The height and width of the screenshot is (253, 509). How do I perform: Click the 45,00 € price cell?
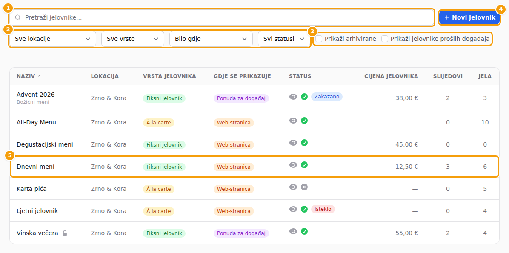[407, 144]
